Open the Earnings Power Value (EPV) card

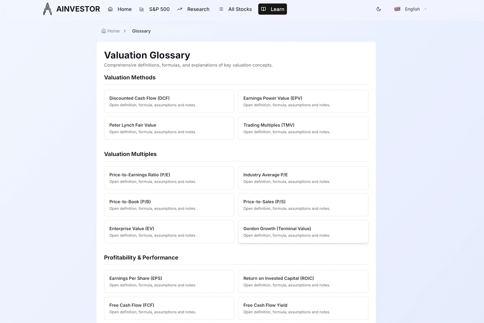(303, 101)
